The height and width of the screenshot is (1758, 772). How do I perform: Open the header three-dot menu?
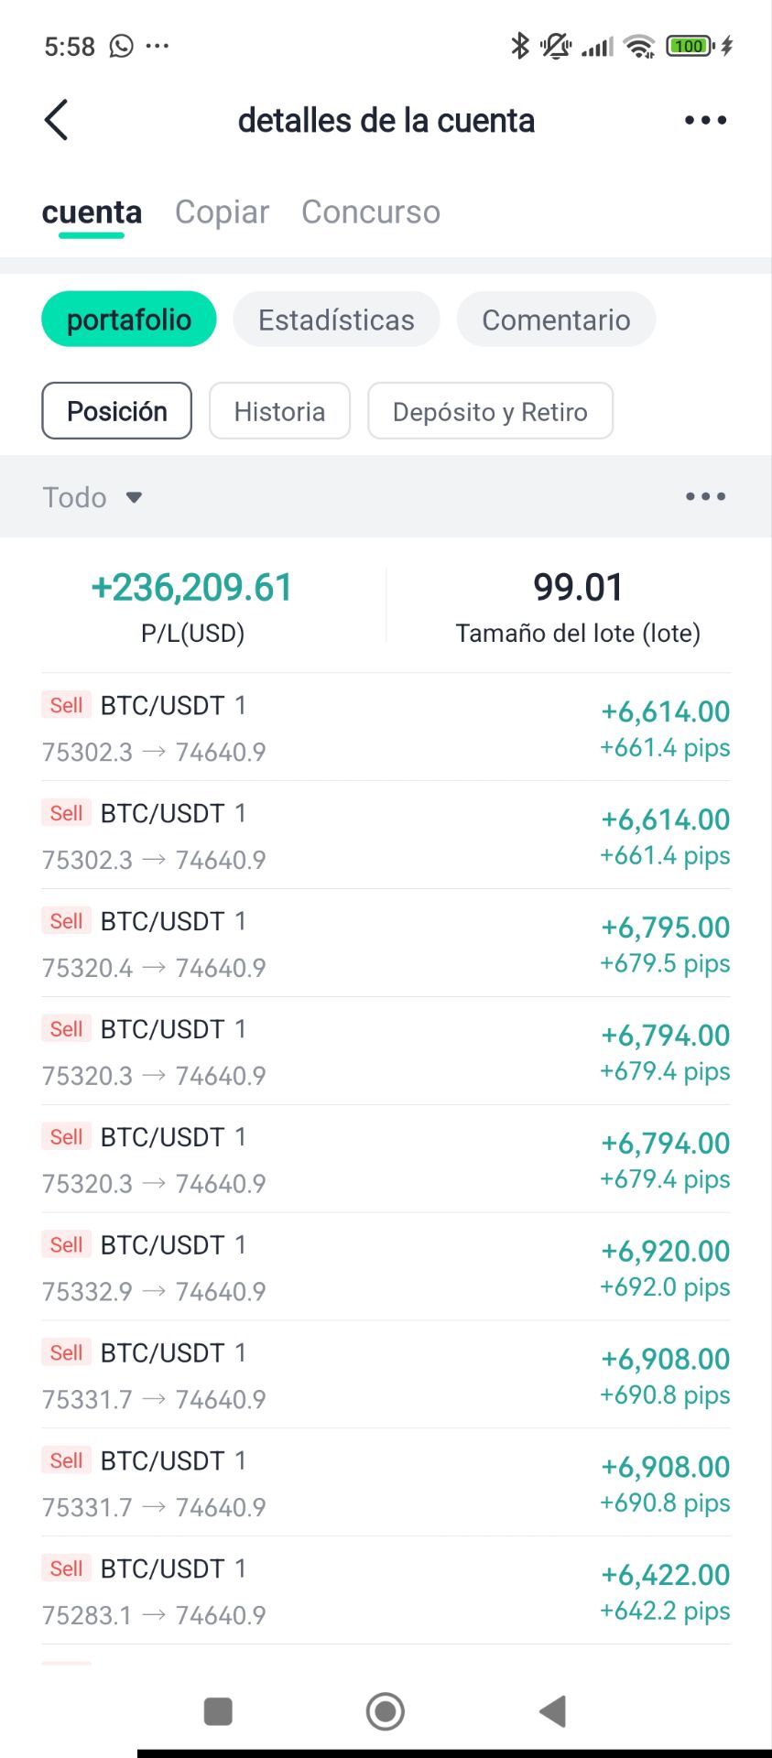(x=705, y=120)
